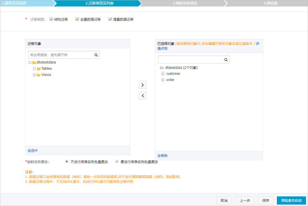Click the Tables folder icon
This screenshot has height=206, width=308.
tap(39, 69)
